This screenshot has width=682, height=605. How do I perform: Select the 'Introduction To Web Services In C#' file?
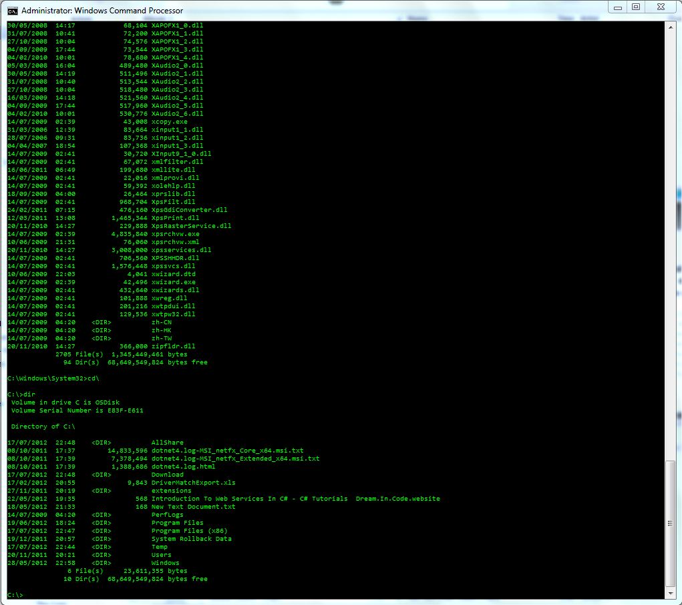[x=296, y=499]
